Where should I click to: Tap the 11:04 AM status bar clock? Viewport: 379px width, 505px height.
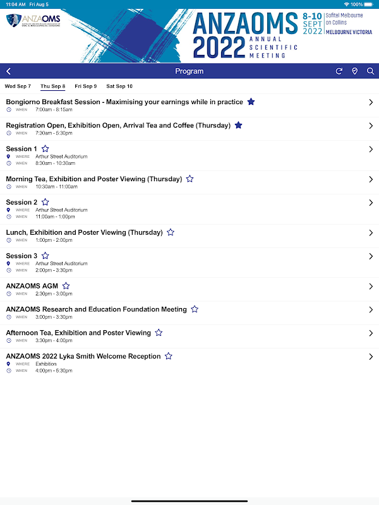15,4
